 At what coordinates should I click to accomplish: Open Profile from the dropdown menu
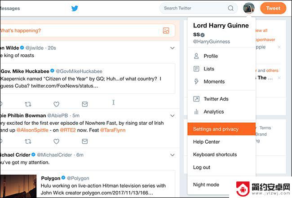coord(221,56)
